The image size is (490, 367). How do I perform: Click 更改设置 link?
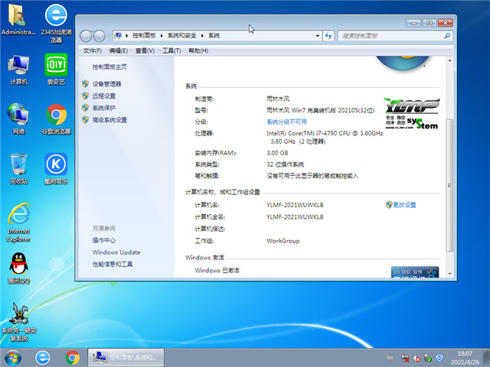404,205
